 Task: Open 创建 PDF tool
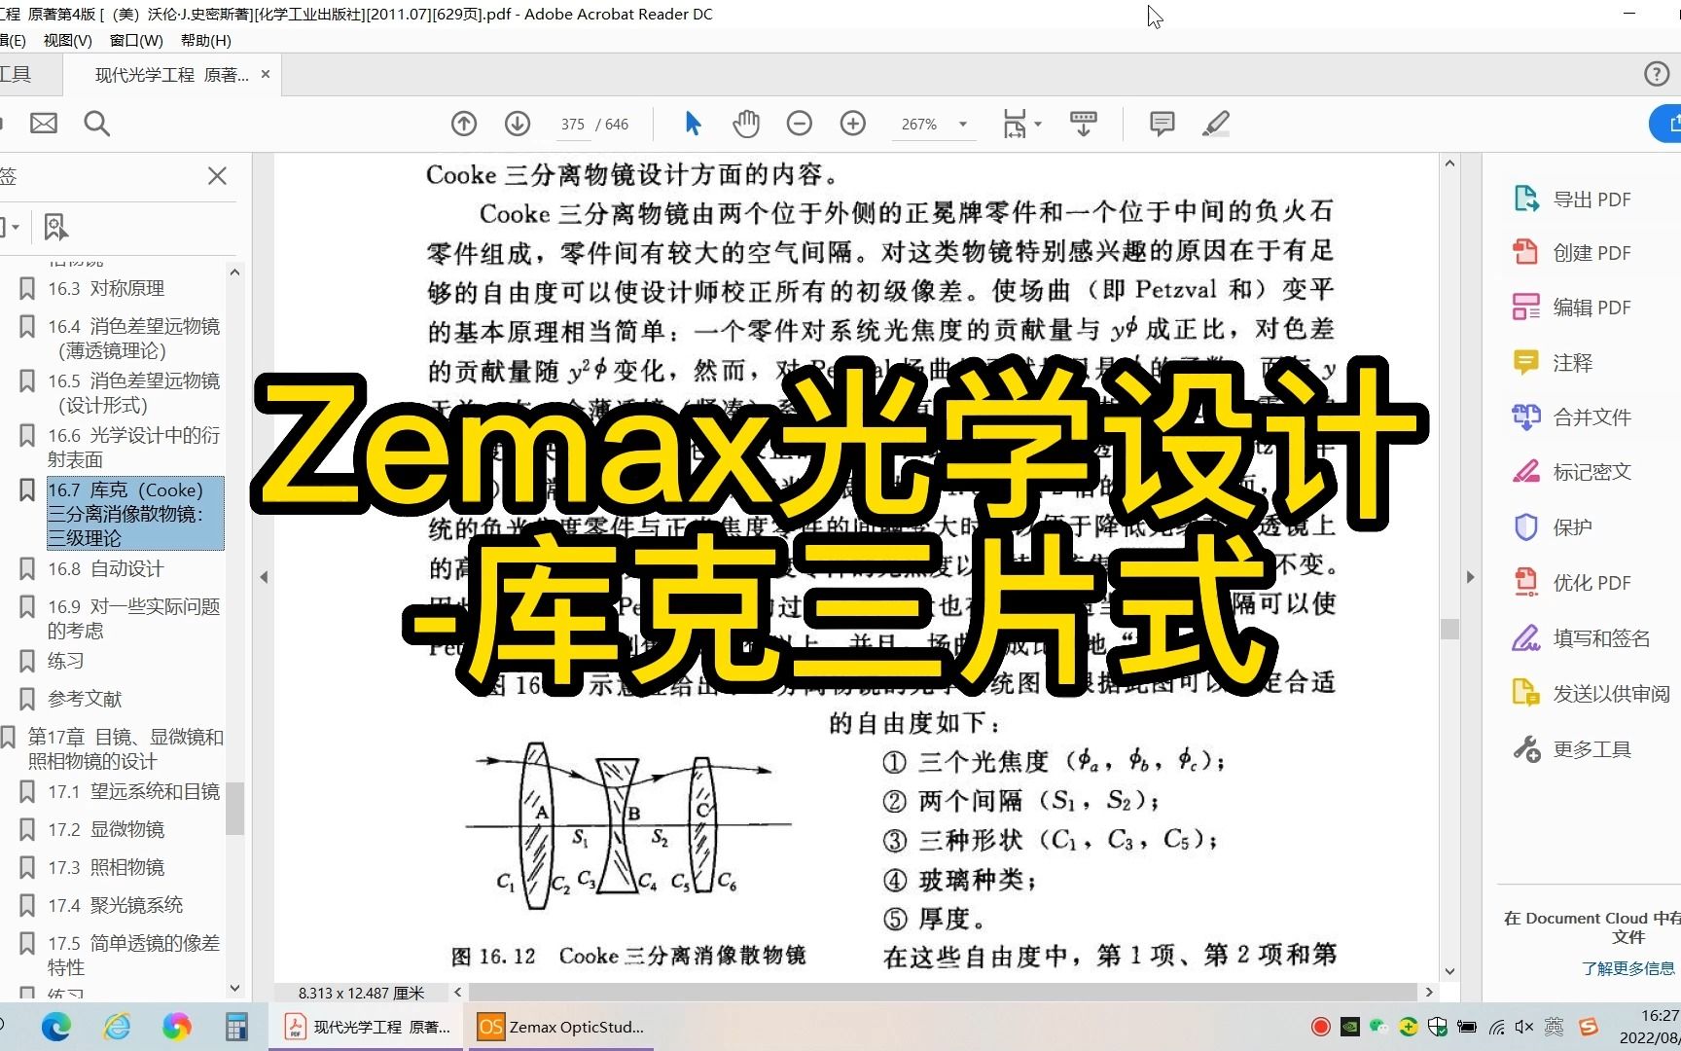1571,253
